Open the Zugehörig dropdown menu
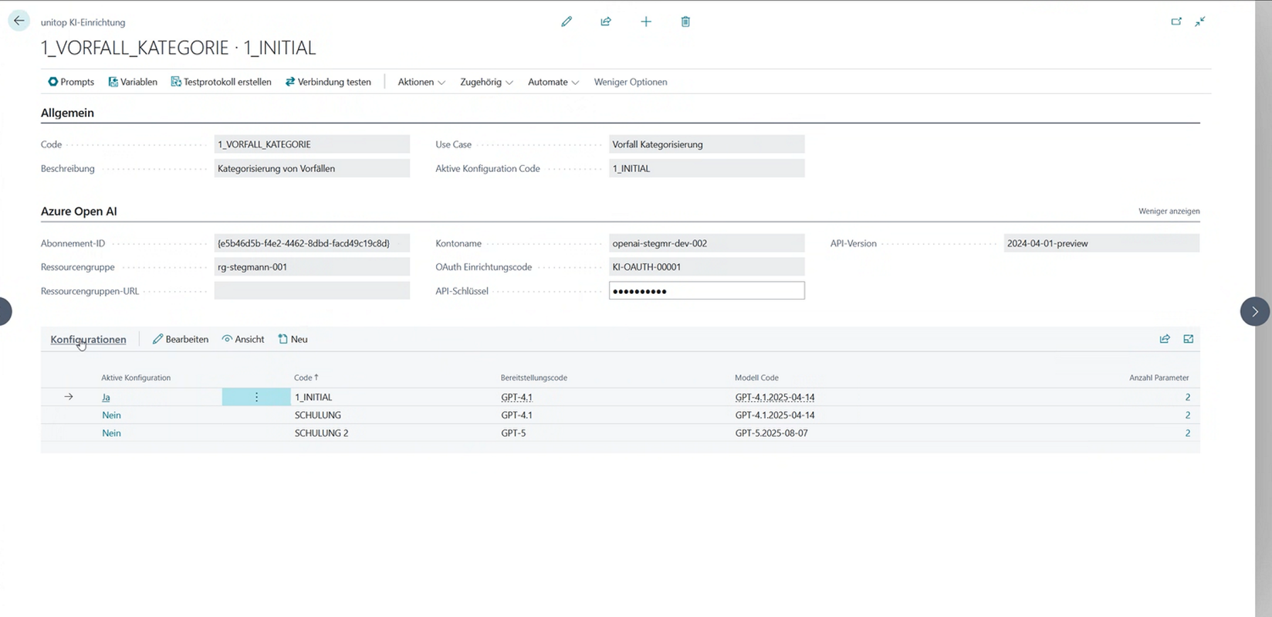This screenshot has height=617, width=1272. (x=486, y=82)
